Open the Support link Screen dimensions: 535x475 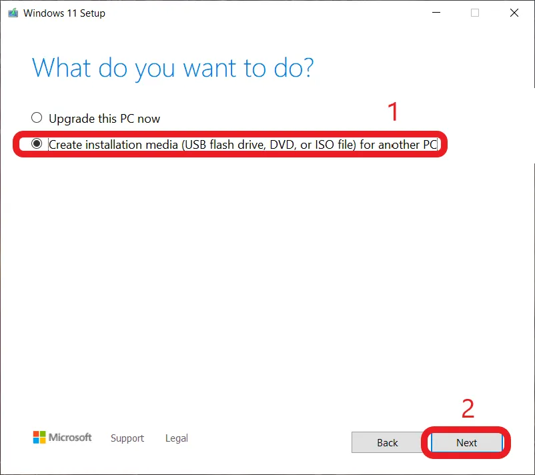click(127, 438)
